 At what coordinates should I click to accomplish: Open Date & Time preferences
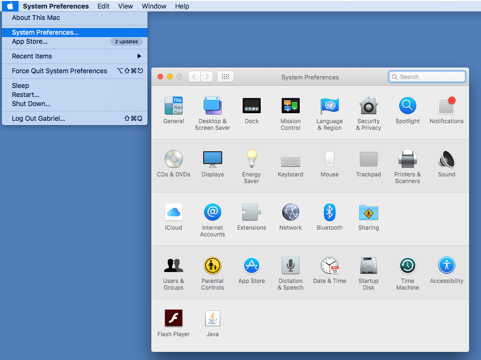(x=329, y=270)
